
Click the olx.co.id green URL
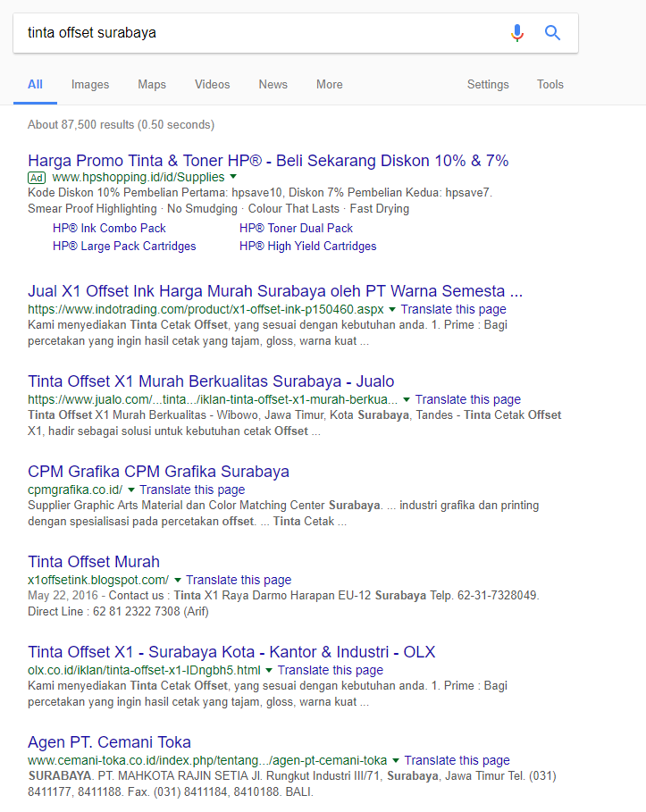pyautogui.click(x=144, y=670)
